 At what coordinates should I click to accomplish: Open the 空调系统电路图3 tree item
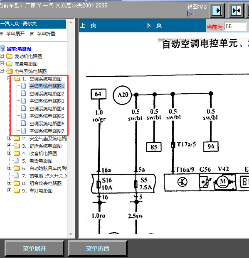(x=47, y=101)
